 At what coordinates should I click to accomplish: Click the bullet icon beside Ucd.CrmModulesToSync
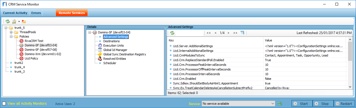pyautogui.click(x=171, y=55)
